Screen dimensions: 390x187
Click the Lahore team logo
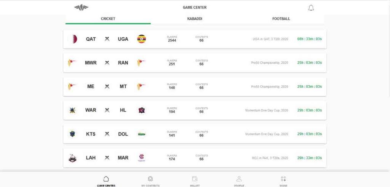[x=72, y=158]
